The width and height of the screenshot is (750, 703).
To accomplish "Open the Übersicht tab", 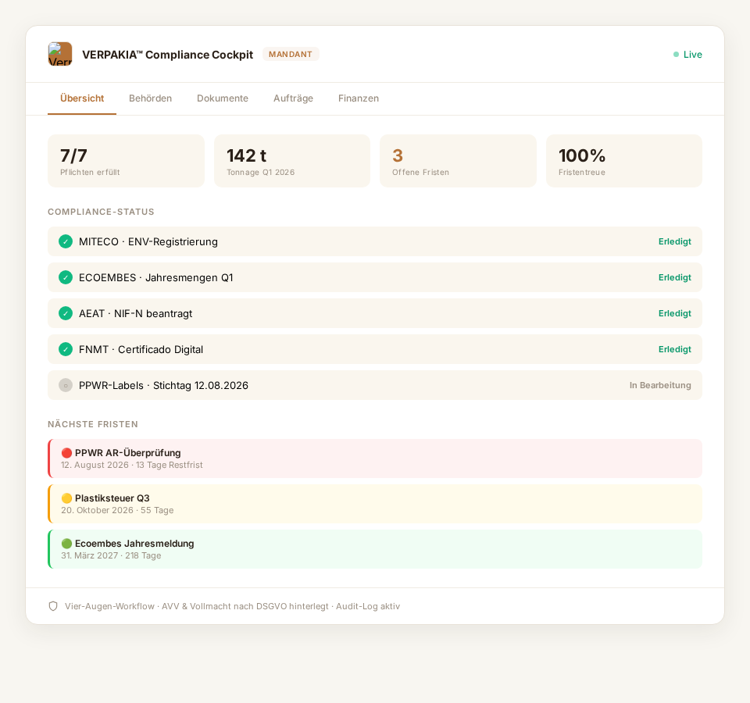I will tap(82, 98).
